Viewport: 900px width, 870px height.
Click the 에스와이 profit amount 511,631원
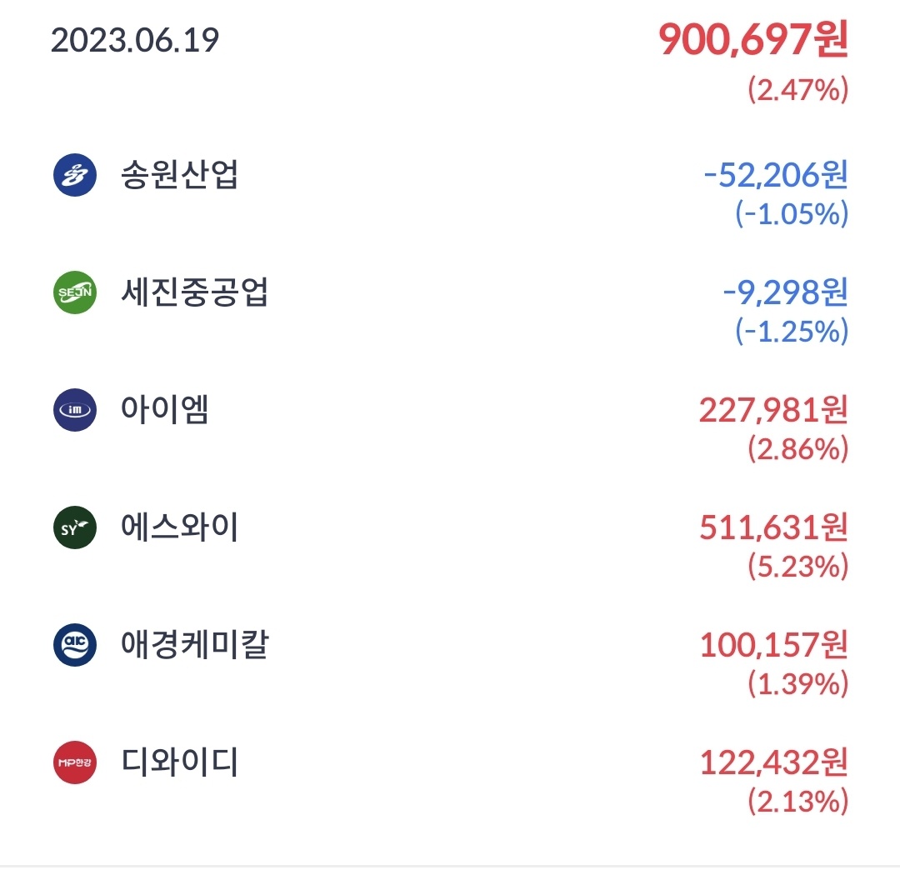point(773,527)
